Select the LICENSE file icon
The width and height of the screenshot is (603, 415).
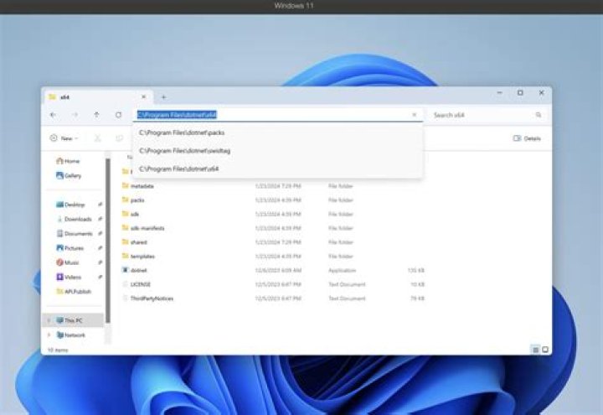126,284
